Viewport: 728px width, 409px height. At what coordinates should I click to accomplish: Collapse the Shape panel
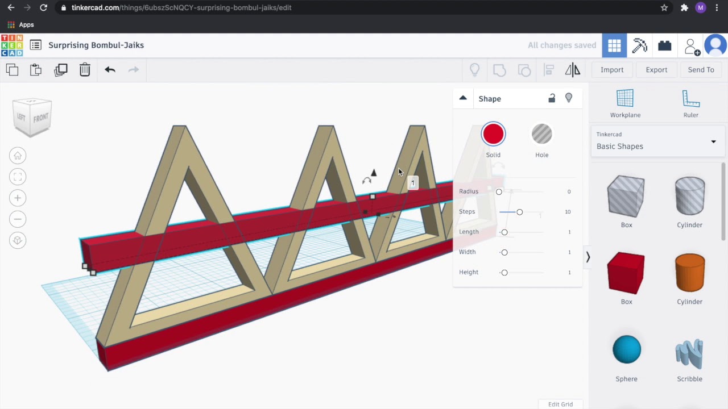click(463, 98)
